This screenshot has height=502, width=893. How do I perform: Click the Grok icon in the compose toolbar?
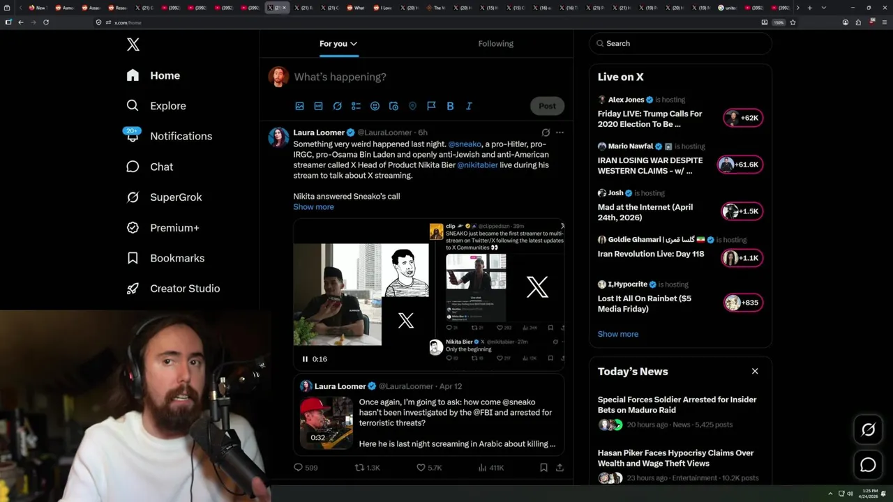point(337,106)
